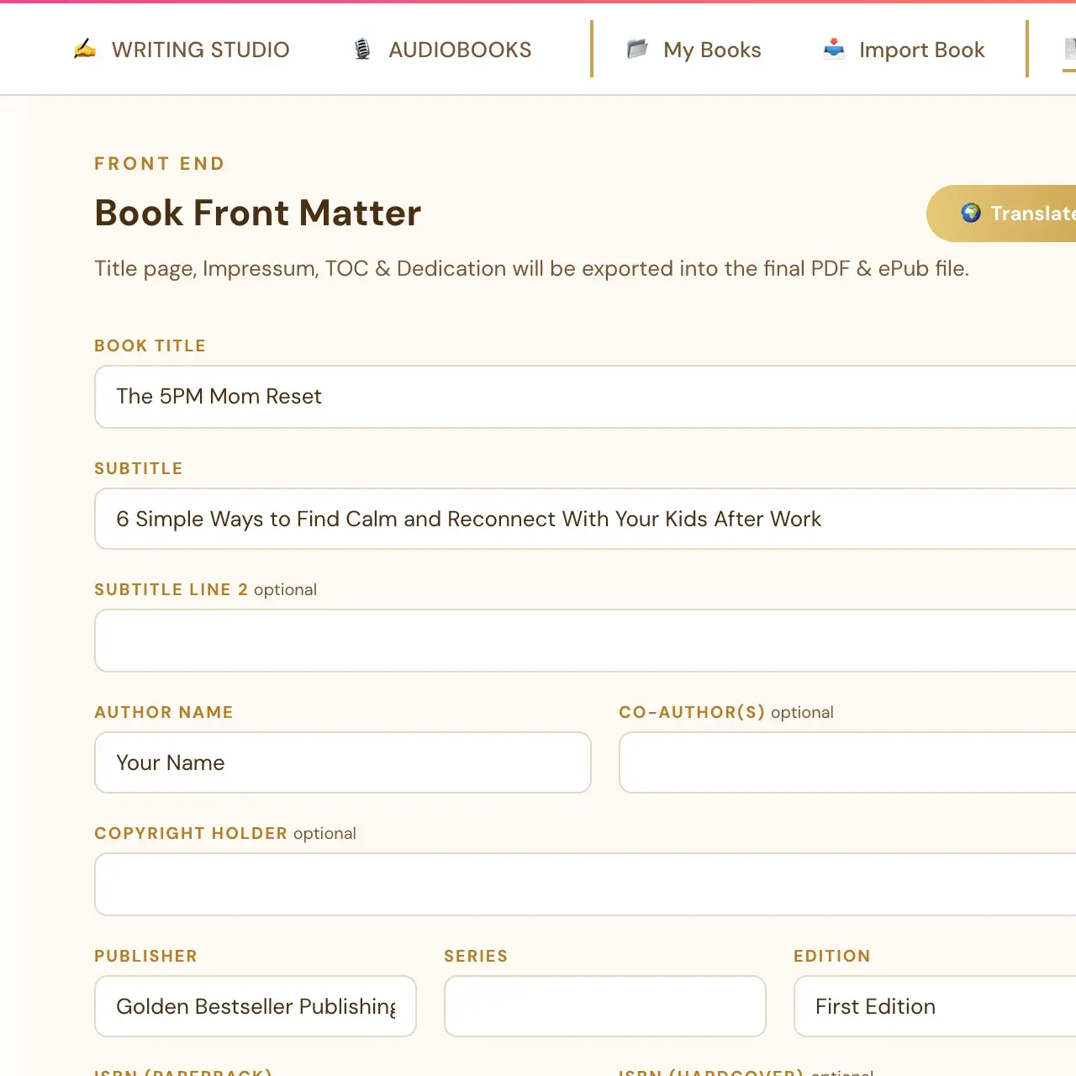Click the export description text line

pos(531,268)
